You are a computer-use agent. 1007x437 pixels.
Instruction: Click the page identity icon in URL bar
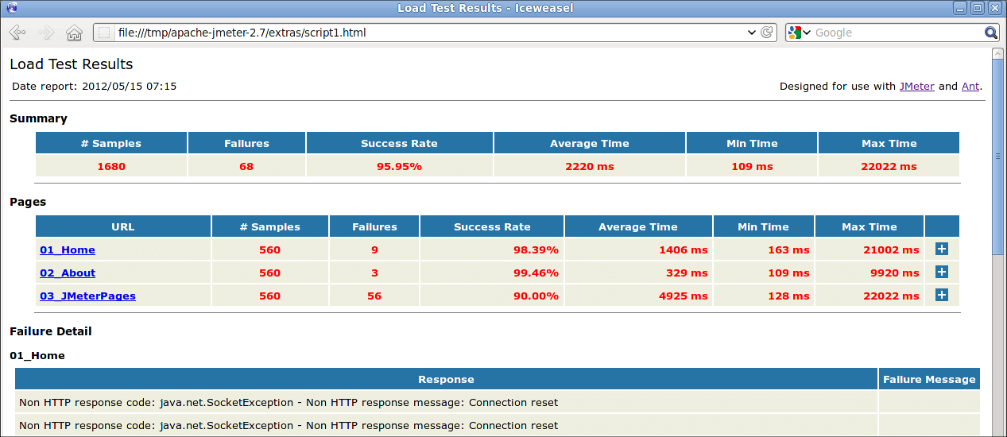[104, 33]
